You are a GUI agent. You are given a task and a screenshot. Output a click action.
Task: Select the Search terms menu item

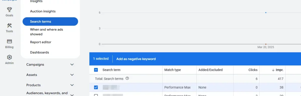pos(50,21)
